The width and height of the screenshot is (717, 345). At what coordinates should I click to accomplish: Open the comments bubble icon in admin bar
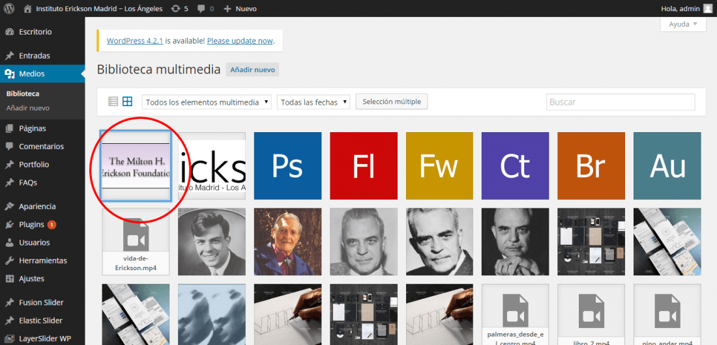(x=201, y=8)
